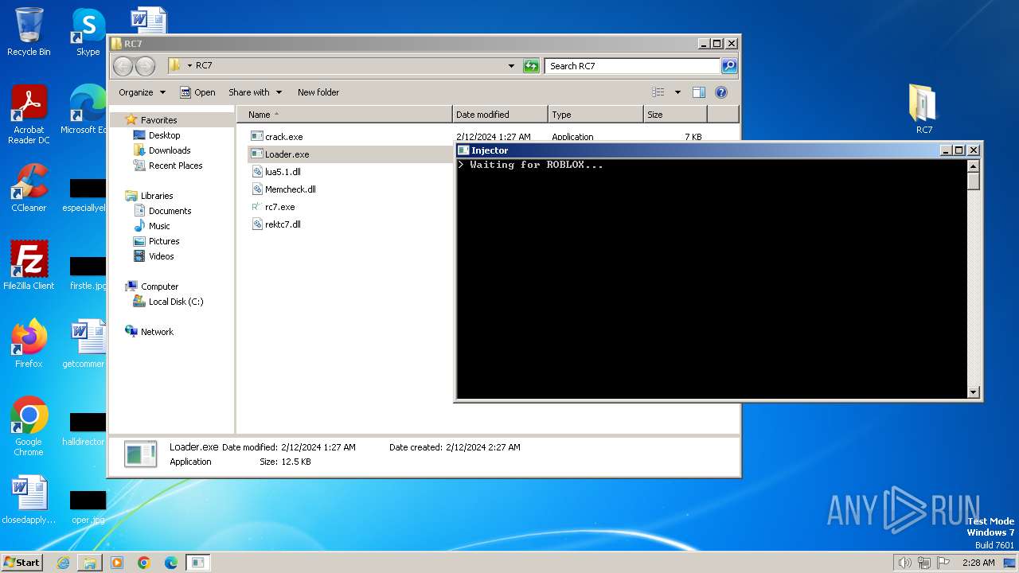Click the search magnifier button

point(728,66)
